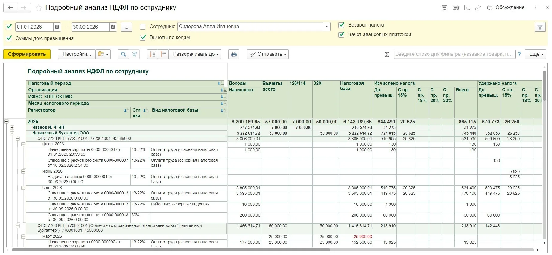The height and width of the screenshot is (255, 552).
Task: Click the save report icon in header
Action: point(444,8)
